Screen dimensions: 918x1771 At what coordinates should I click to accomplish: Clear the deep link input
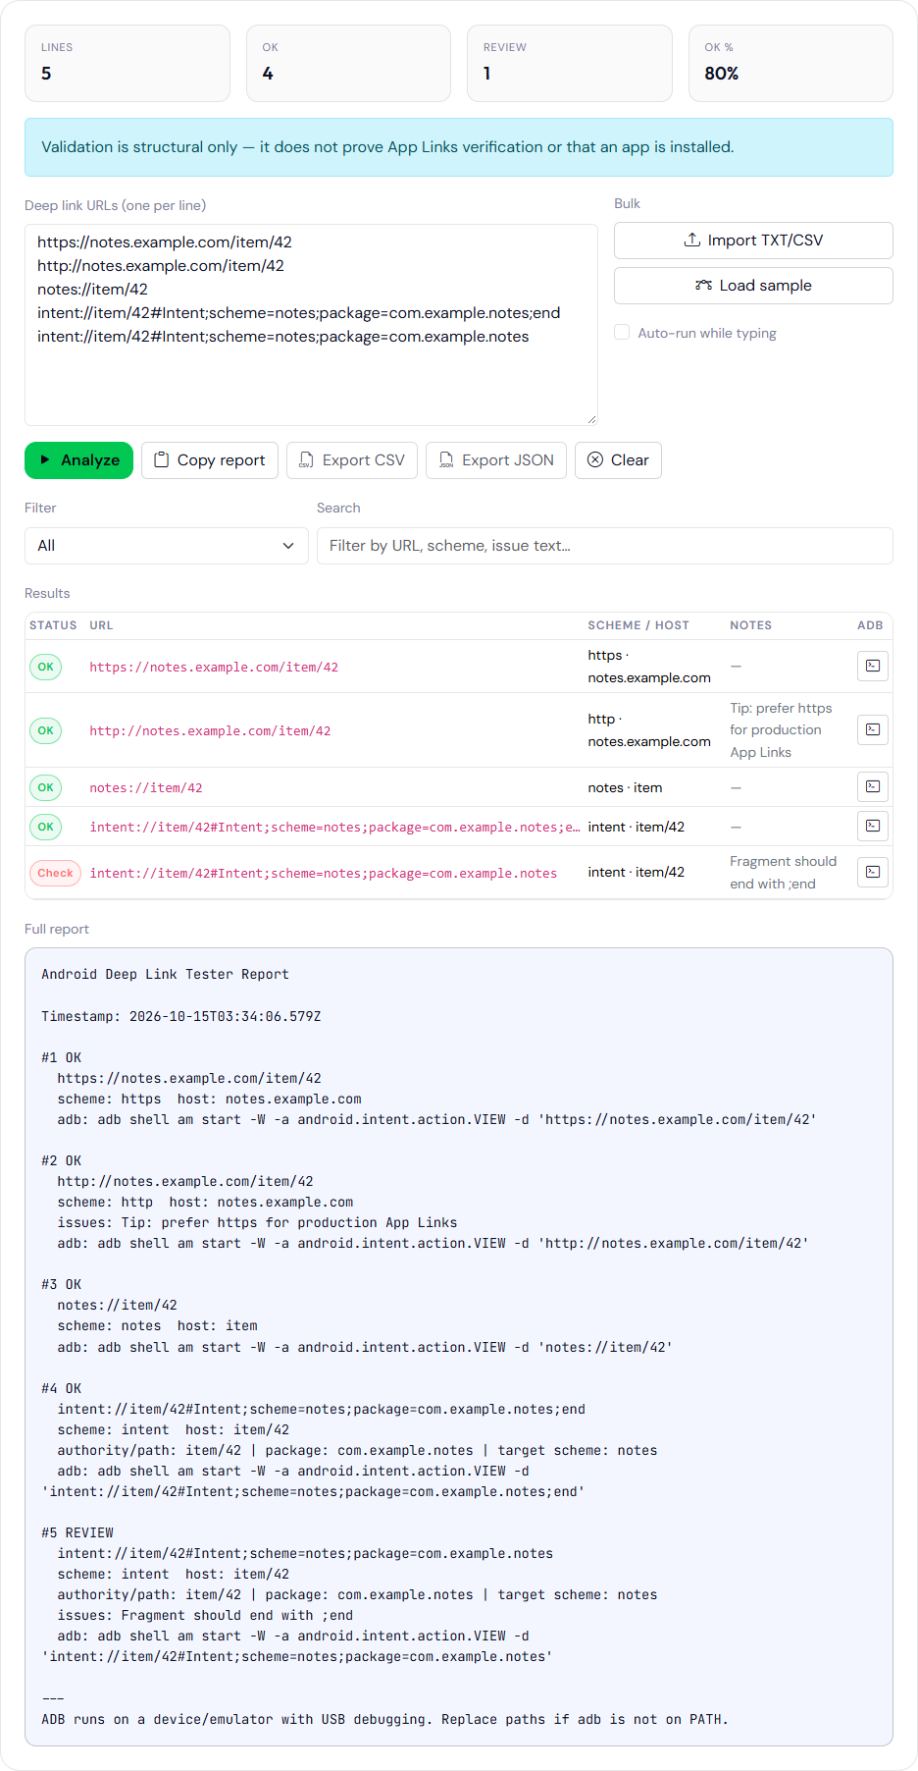coord(618,460)
